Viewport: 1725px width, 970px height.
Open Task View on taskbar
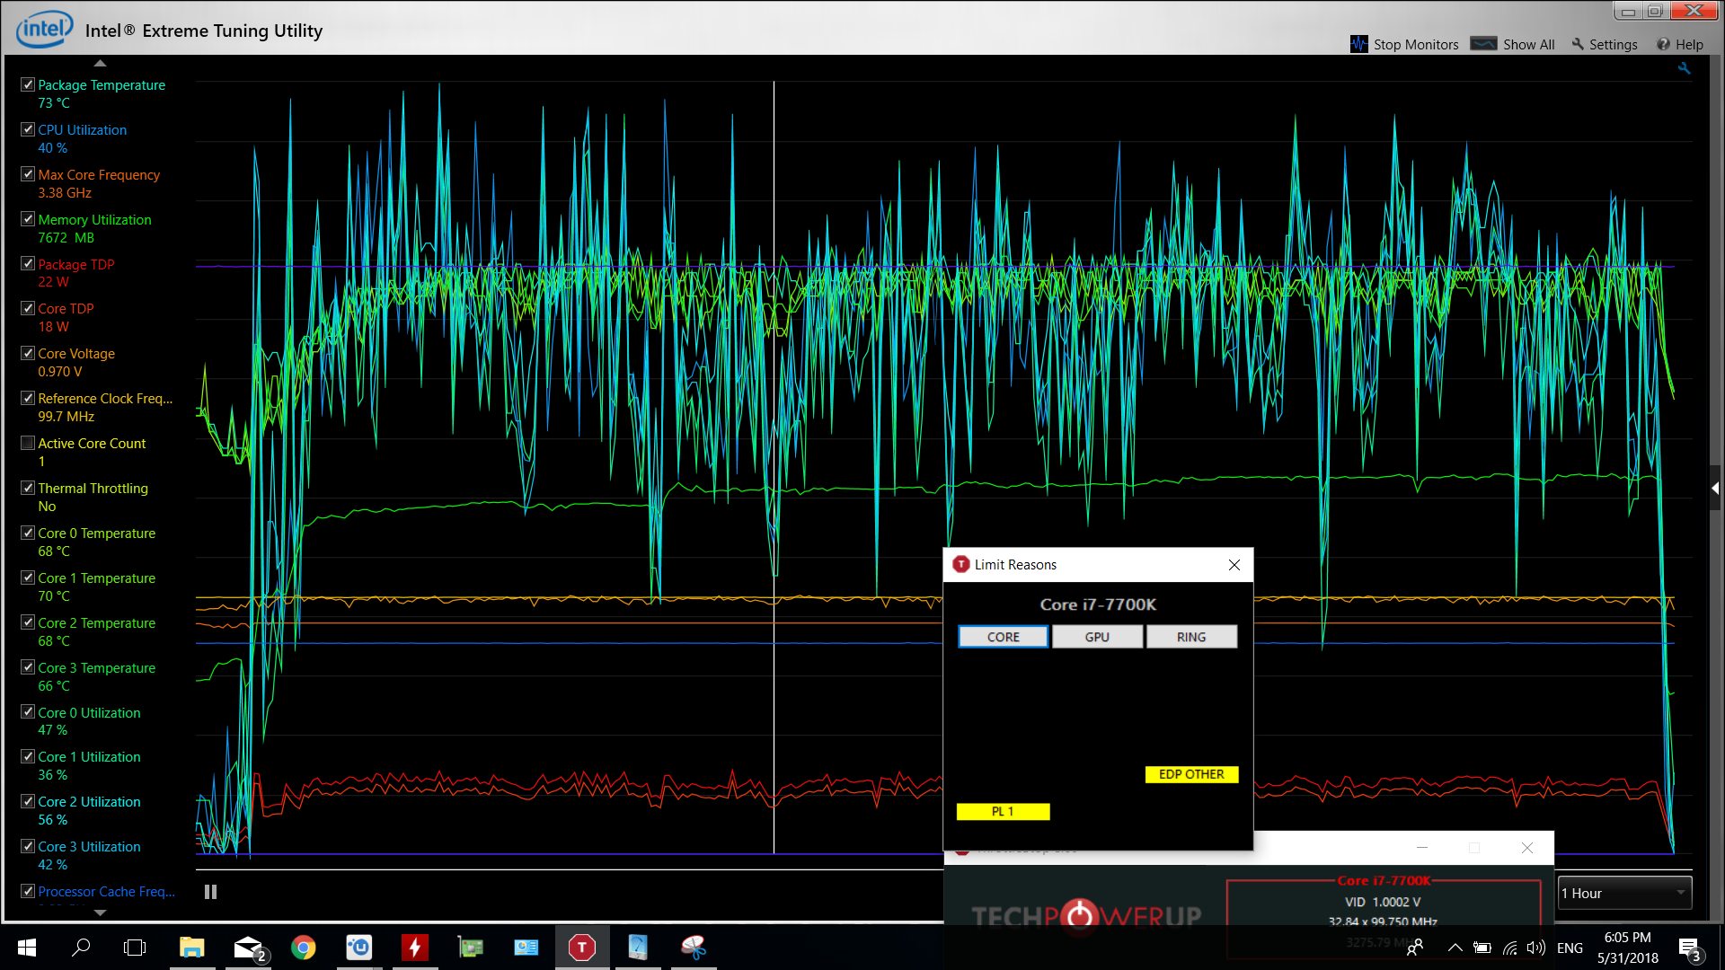coord(135,948)
